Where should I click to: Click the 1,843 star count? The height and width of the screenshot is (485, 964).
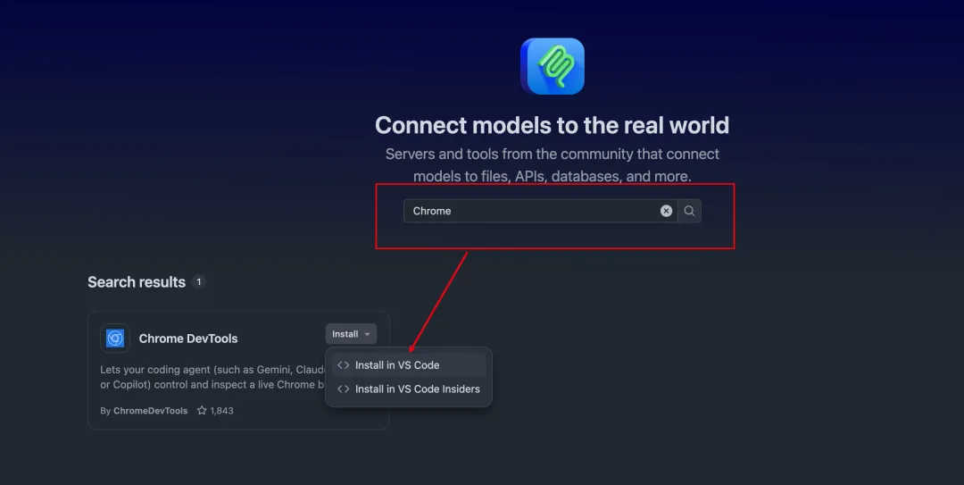pos(222,411)
